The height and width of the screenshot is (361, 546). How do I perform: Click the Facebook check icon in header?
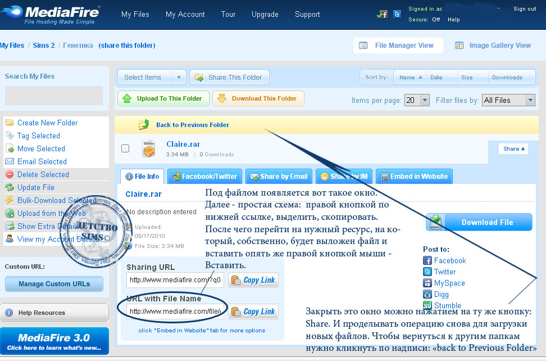(383, 14)
